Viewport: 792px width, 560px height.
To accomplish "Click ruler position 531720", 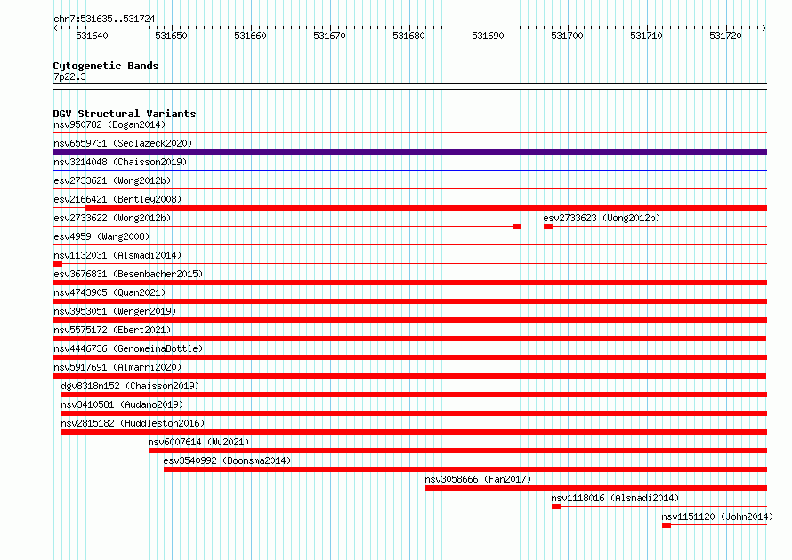I will click(726, 36).
